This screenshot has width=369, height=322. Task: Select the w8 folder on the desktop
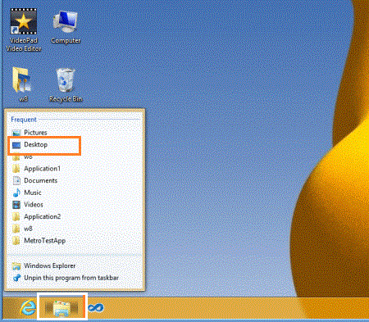23,84
